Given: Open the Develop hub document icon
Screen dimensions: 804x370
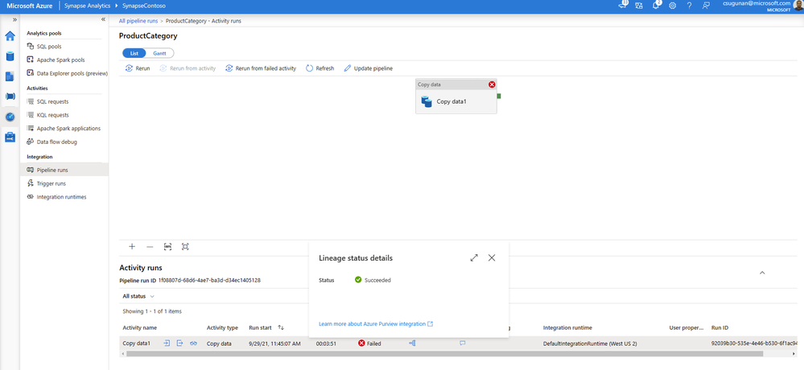Looking at the screenshot, I should tap(10, 76).
